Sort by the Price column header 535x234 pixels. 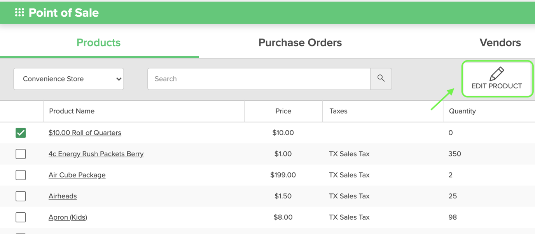click(283, 111)
